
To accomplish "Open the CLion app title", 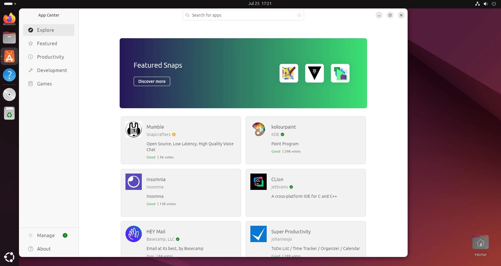I will coord(277,179).
